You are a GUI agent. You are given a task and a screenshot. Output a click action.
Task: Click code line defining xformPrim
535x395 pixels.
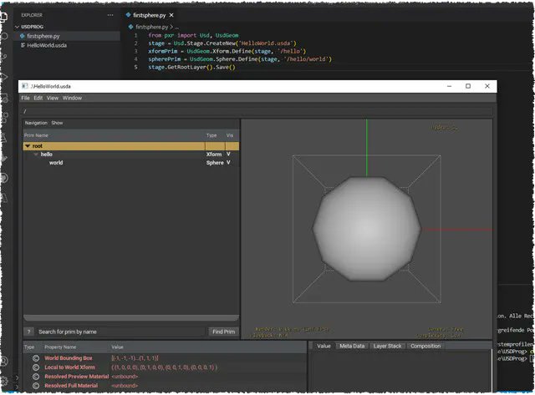227,51
